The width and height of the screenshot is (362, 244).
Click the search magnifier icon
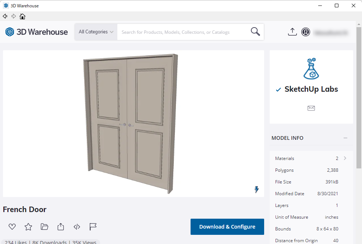[255, 32]
